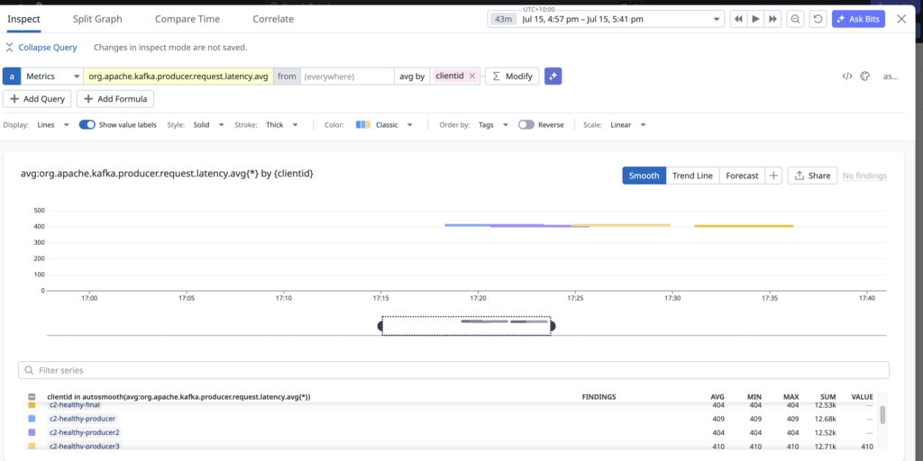
Task: Click the Modify functions button
Action: 512,76
